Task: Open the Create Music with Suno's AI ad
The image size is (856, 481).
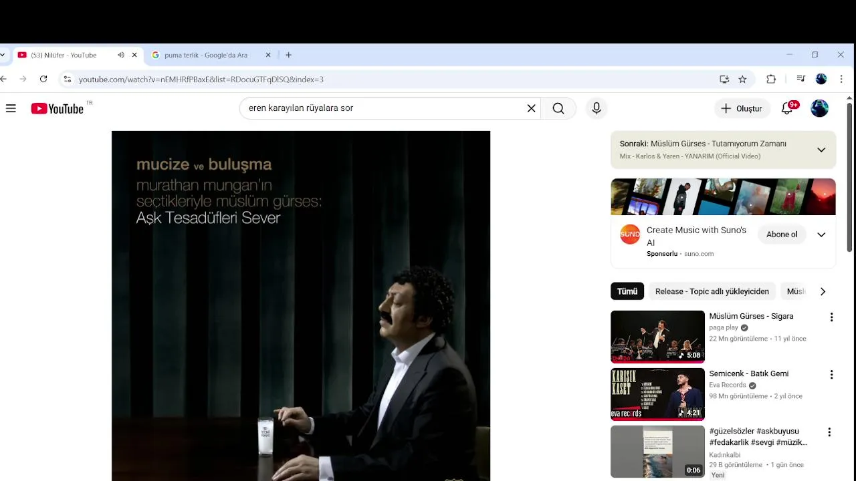Action: click(x=696, y=236)
